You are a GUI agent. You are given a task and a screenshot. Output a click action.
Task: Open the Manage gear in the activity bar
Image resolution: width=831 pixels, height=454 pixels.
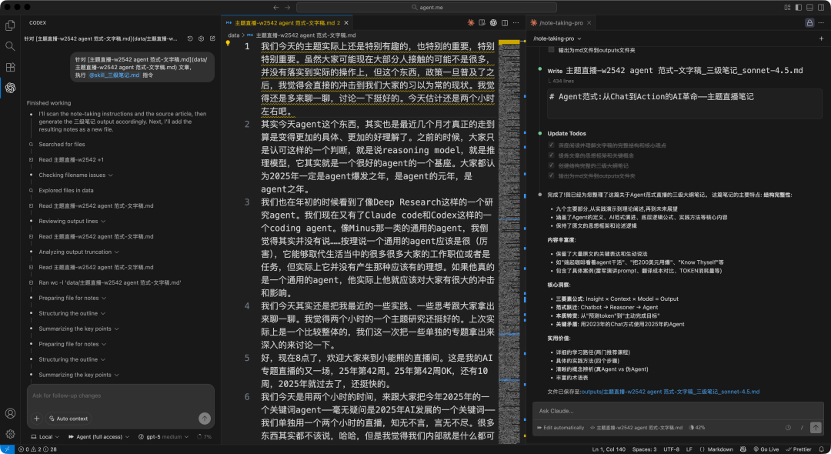click(10, 434)
